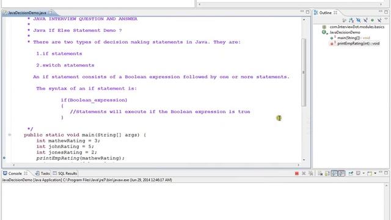The width and height of the screenshot is (391, 220).
Task: Maximize the editor area
Action: click(x=308, y=12)
